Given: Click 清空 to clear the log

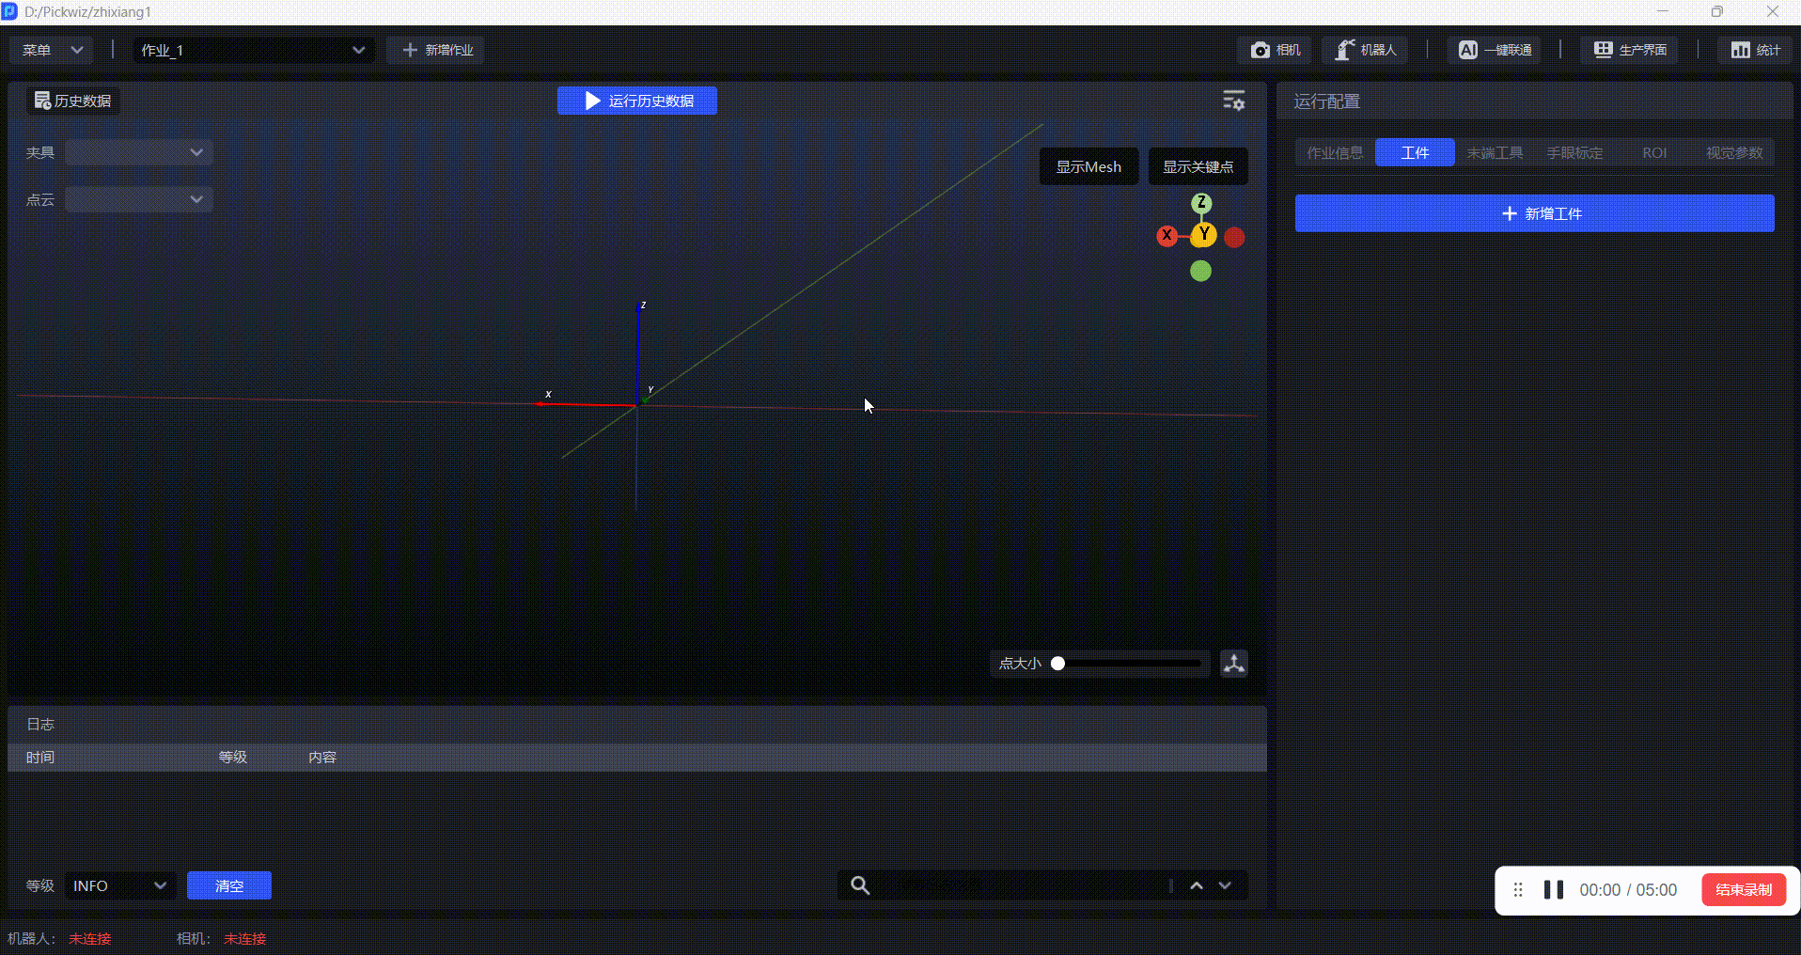Looking at the screenshot, I should coord(228,885).
